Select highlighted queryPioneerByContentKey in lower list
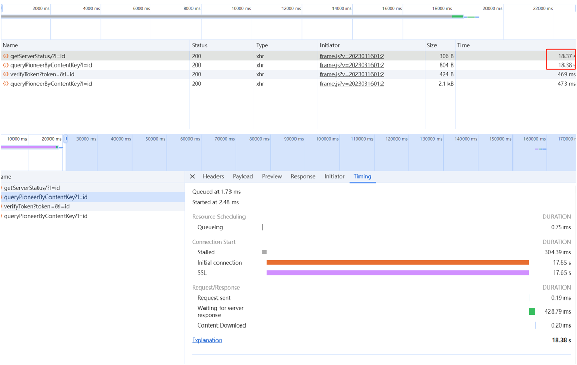Image resolution: width=577 pixels, height=365 pixels. tap(93, 197)
